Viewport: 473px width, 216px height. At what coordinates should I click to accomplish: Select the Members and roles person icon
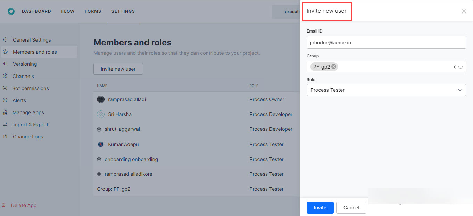click(x=5, y=52)
